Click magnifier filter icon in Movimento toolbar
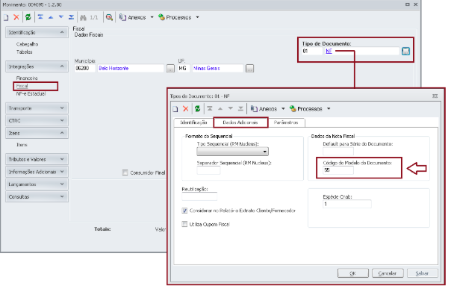The width and height of the screenshot is (451, 289). click(109, 17)
